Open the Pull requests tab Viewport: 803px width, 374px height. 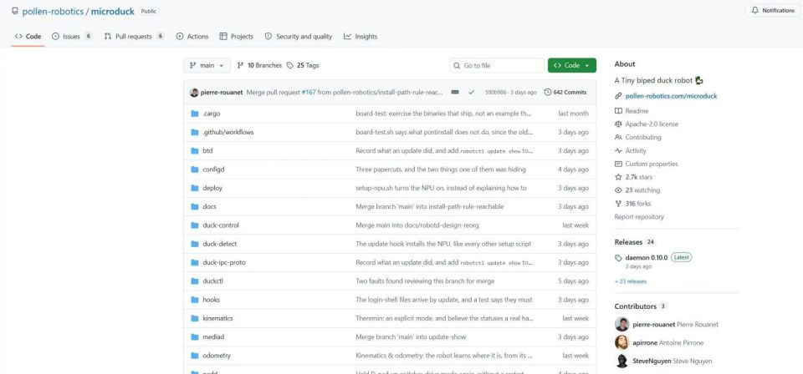(x=134, y=36)
